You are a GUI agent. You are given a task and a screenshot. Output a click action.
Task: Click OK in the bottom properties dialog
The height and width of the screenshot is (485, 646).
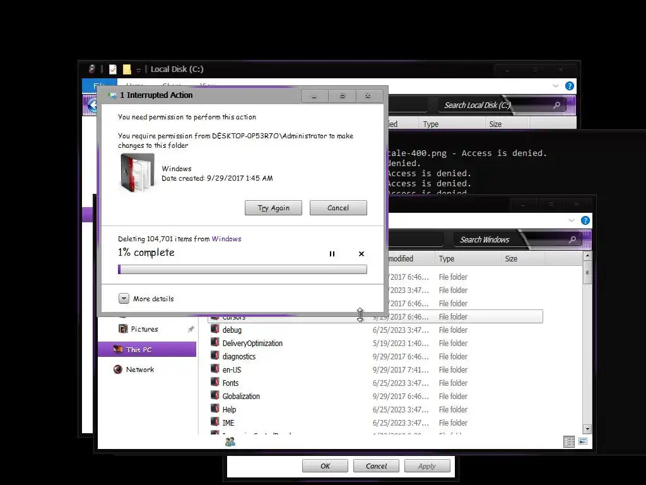click(x=325, y=466)
